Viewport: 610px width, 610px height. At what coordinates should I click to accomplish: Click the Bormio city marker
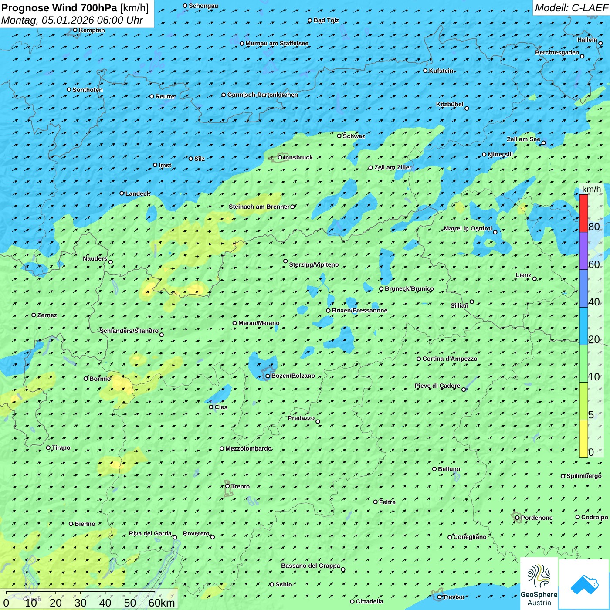coord(86,379)
